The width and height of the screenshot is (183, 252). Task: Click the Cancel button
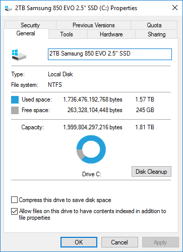coord(119,242)
